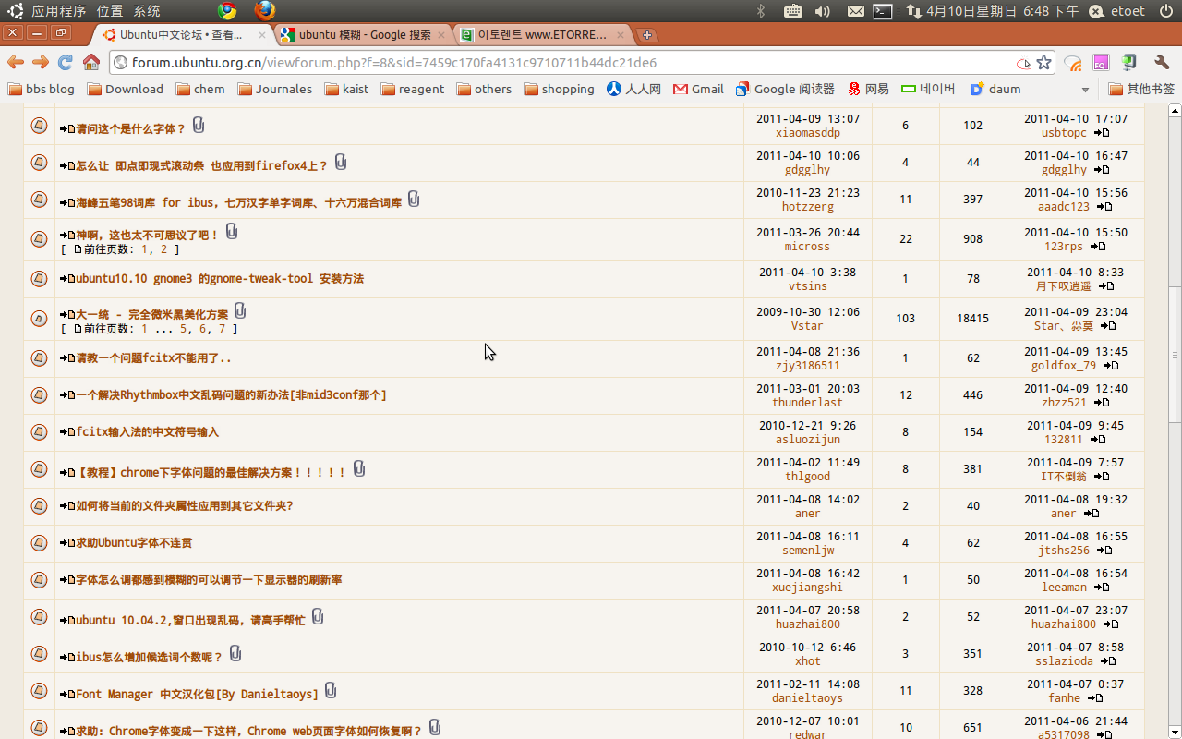The width and height of the screenshot is (1182, 739).
Task: Open the volume control speaker icon
Action: pos(823,11)
